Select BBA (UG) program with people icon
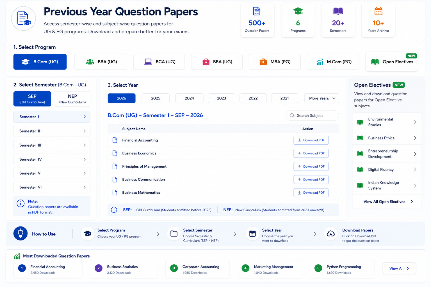Image resolution: width=431 pixels, height=287 pixels. [101, 62]
